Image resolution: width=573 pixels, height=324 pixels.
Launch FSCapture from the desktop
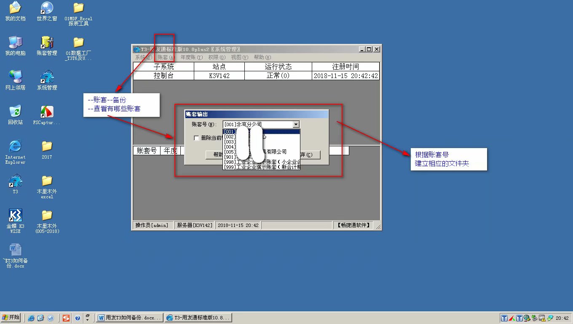47,112
